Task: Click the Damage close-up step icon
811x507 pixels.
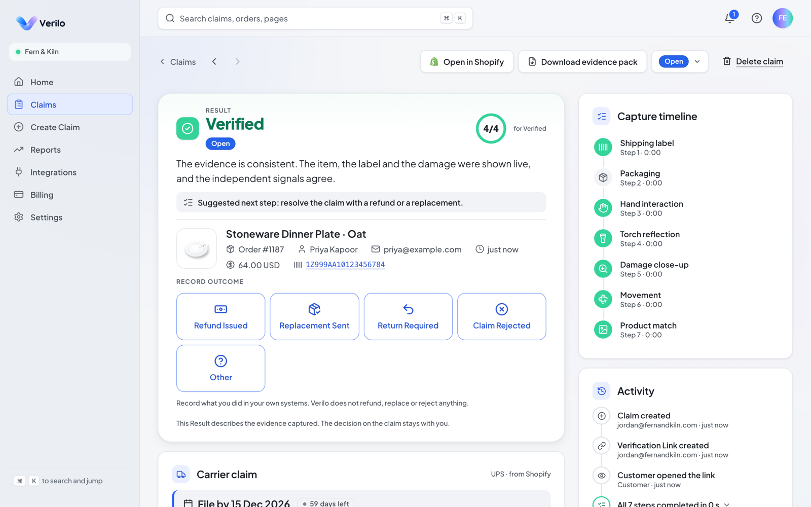Action: tap(603, 269)
